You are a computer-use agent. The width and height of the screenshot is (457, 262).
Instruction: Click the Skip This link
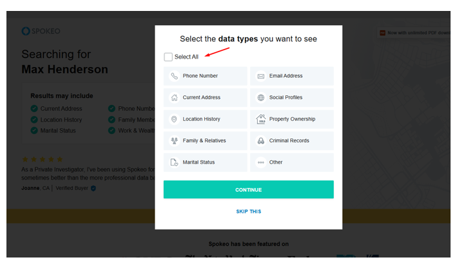click(248, 211)
